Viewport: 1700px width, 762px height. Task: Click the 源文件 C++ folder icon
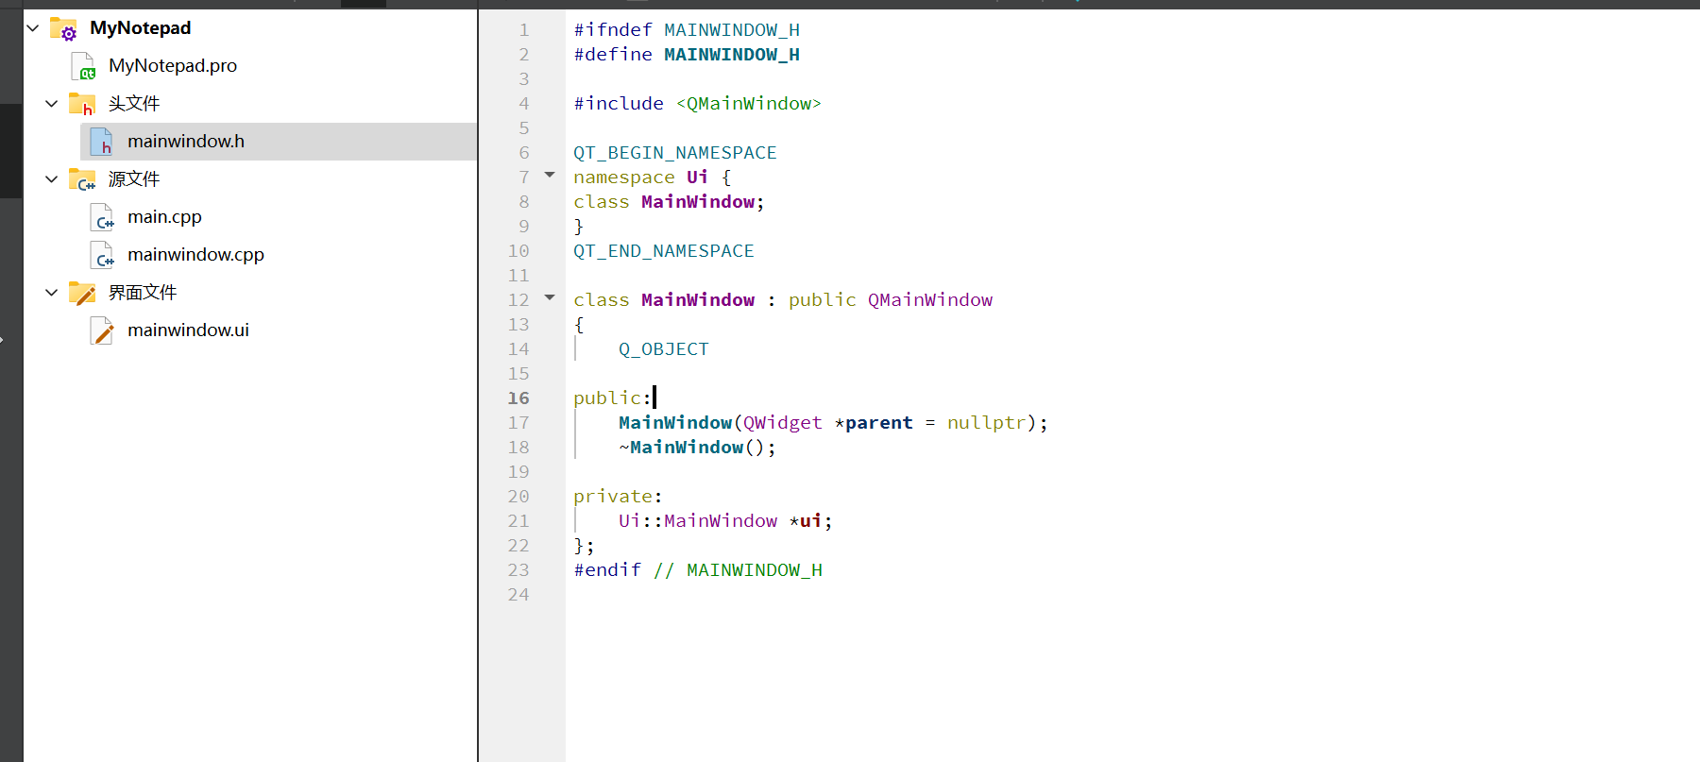tap(82, 179)
